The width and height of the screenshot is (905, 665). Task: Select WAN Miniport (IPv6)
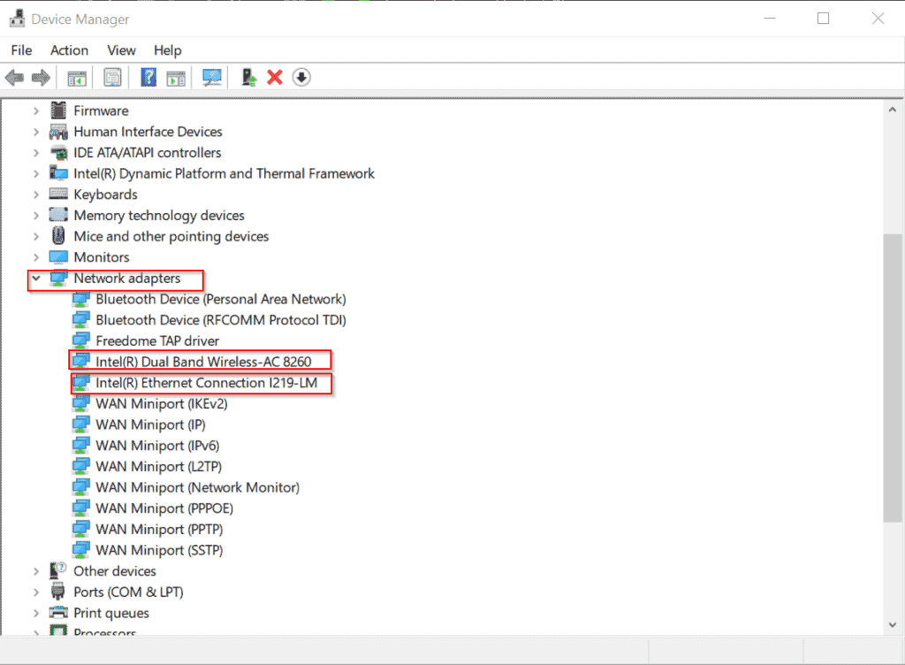coord(157,445)
